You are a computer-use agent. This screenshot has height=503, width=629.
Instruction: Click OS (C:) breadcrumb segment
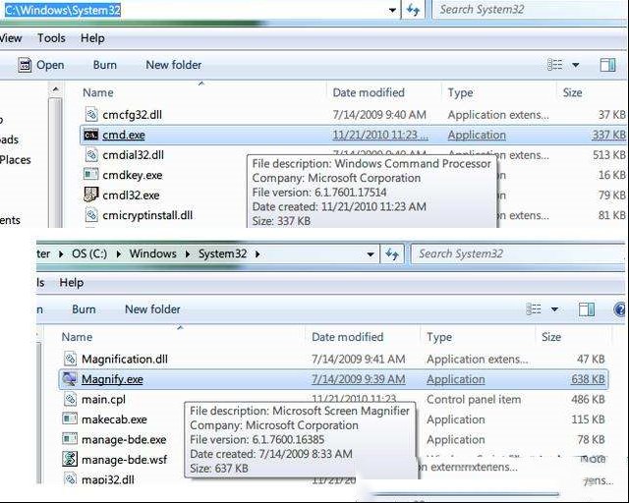pyautogui.click(x=89, y=253)
